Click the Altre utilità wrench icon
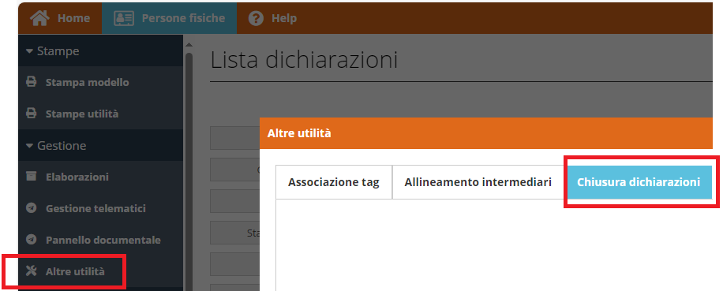The height and width of the screenshot is (291, 723). [31, 270]
